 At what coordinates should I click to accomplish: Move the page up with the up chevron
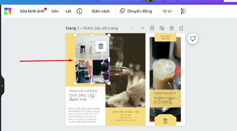[x=132, y=28]
